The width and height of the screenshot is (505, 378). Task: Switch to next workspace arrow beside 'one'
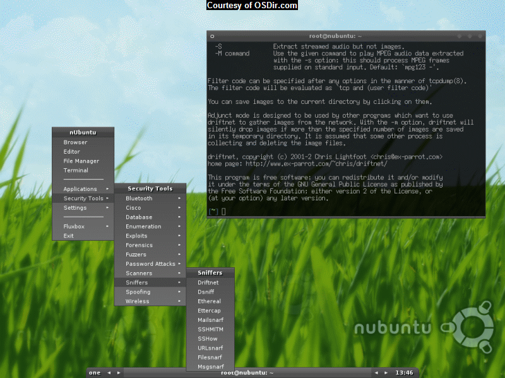[x=119, y=372]
